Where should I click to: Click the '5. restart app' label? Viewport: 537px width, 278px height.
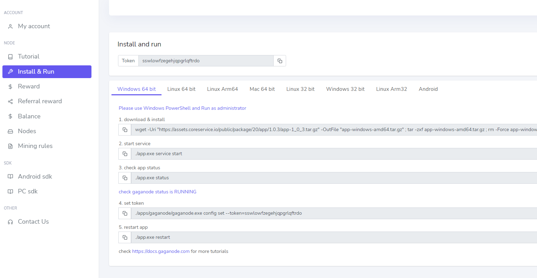pyautogui.click(x=133, y=227)
